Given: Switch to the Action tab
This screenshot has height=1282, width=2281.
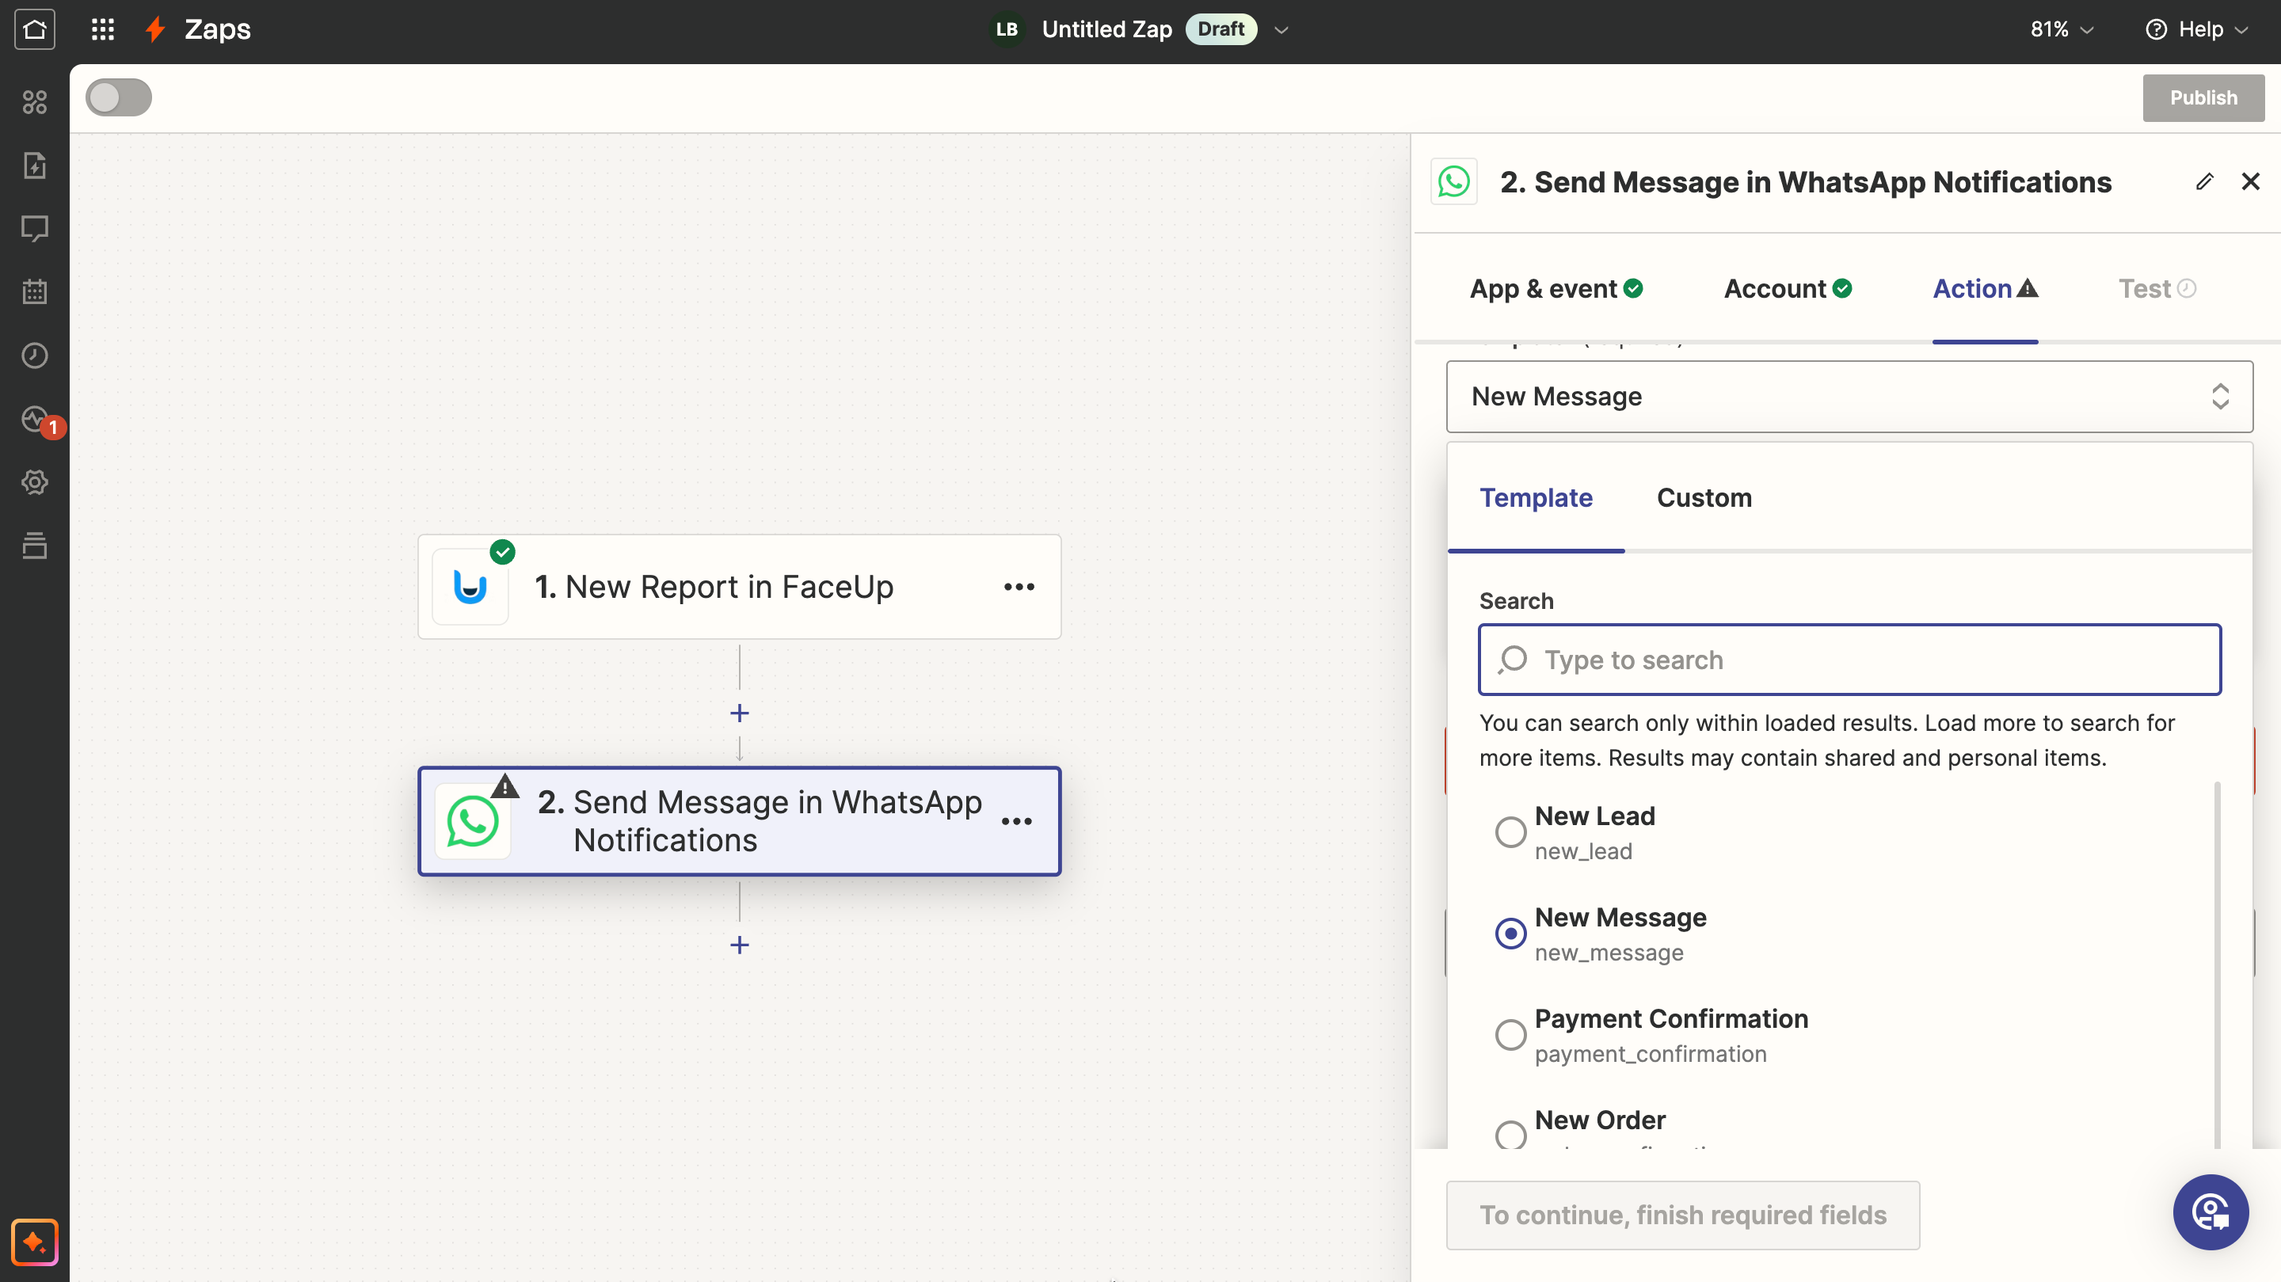Looking at the screenshot, I should (x=1984, y=288).
